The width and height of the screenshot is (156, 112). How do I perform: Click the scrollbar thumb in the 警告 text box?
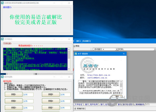pyautogui.click(x=121, y=85)
